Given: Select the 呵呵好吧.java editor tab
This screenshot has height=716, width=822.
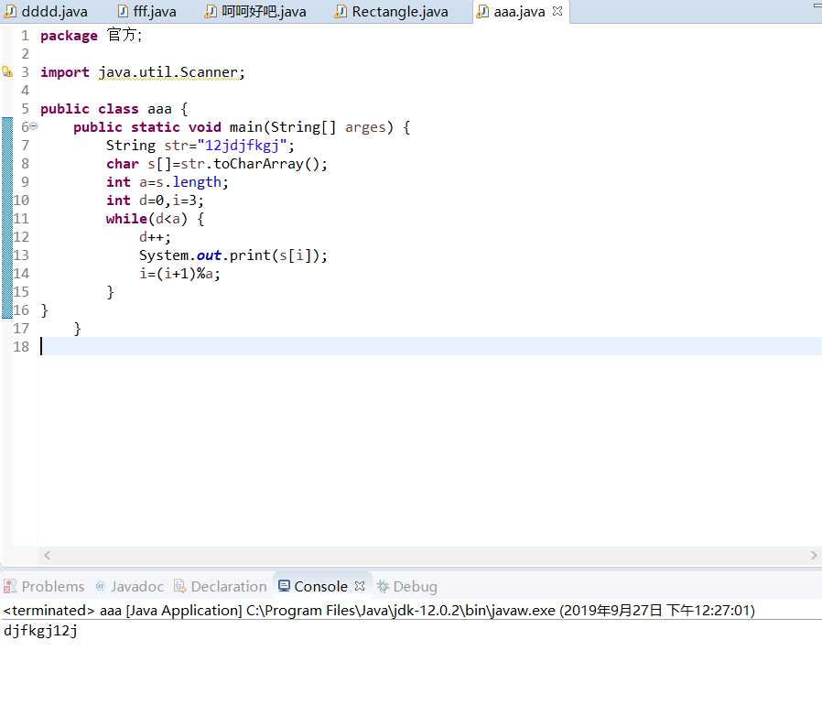Looking at the screenshot, I should pyautogui.click(x=255, y=12).
